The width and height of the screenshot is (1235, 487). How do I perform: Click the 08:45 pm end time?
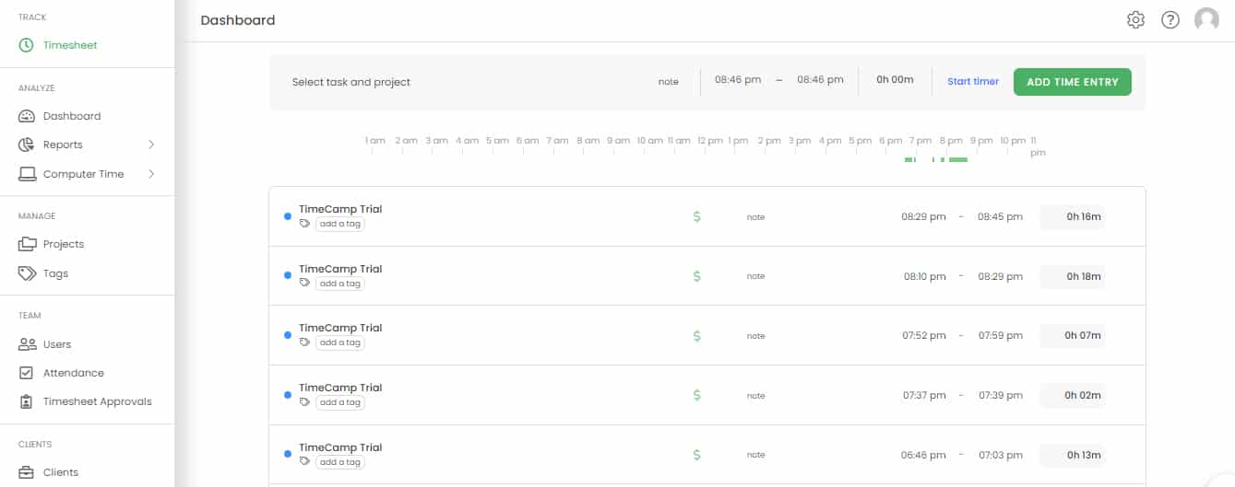click(x=1001, y=217)
